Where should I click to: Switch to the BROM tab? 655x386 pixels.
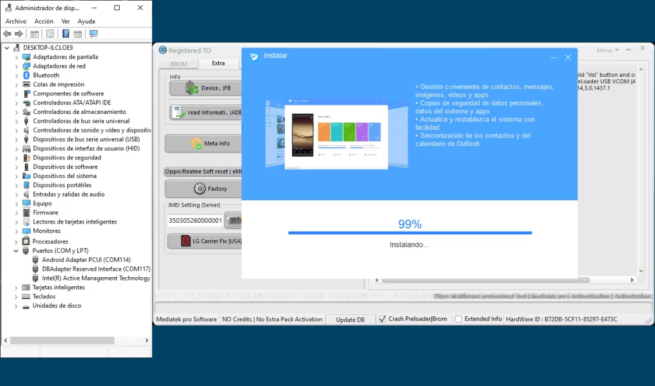tap(179, 64)
